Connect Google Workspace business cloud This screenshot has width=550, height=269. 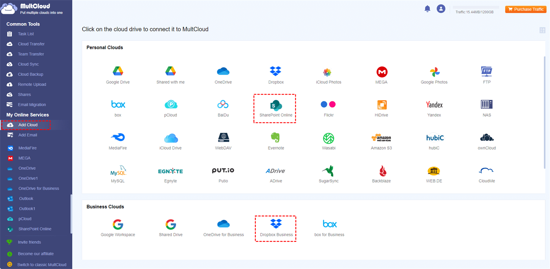pos(118,228)
